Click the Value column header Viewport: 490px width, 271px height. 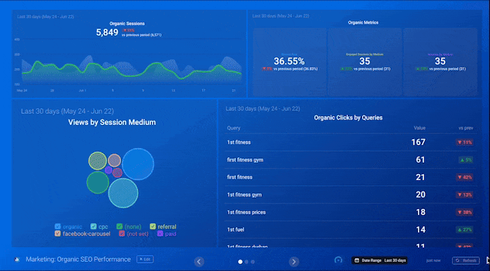click(x=419, y=128)
